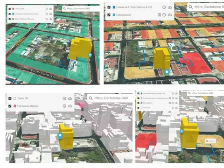Toggle L.F.I checkbox in green-overlay map
The width and height of the screenshot is (224, 168).
[10, 14]
